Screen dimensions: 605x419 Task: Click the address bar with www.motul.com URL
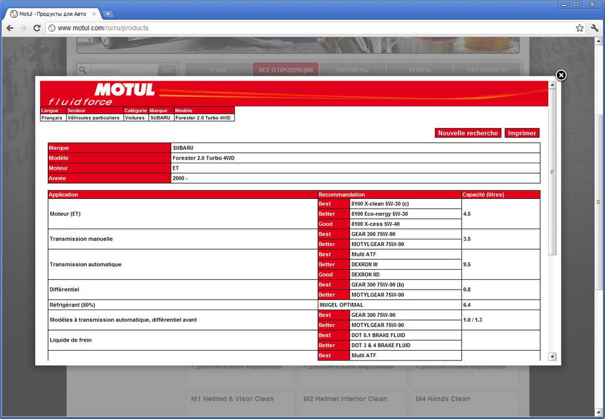point(303,28)
